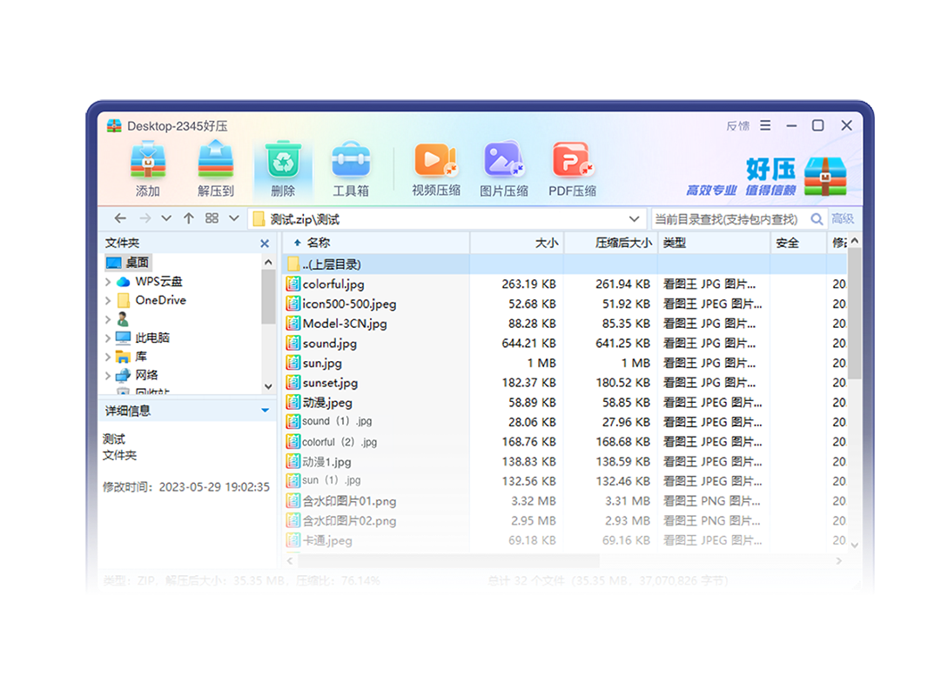Click the 添加 (Add) toolbar icon
The width and height of the screenshot is (928, 696).
pyautogui.click(x=146, y=167)
